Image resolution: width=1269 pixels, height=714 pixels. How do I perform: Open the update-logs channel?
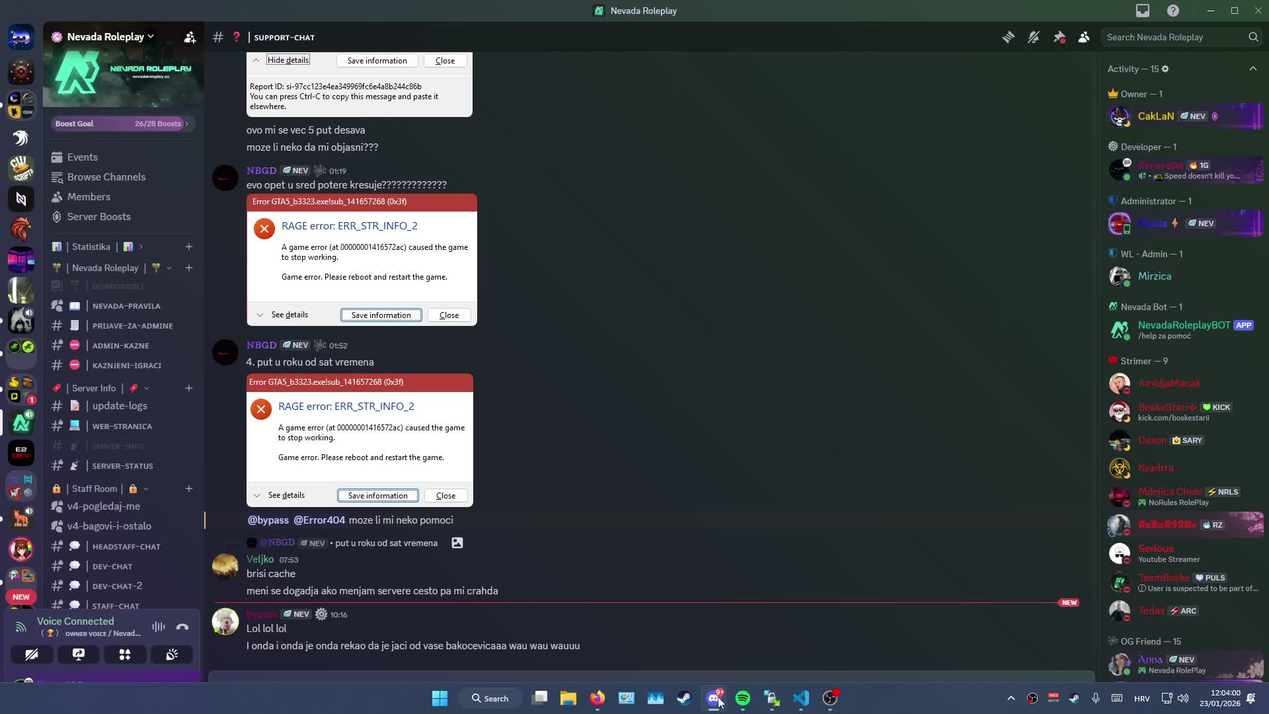click(120, 406)
